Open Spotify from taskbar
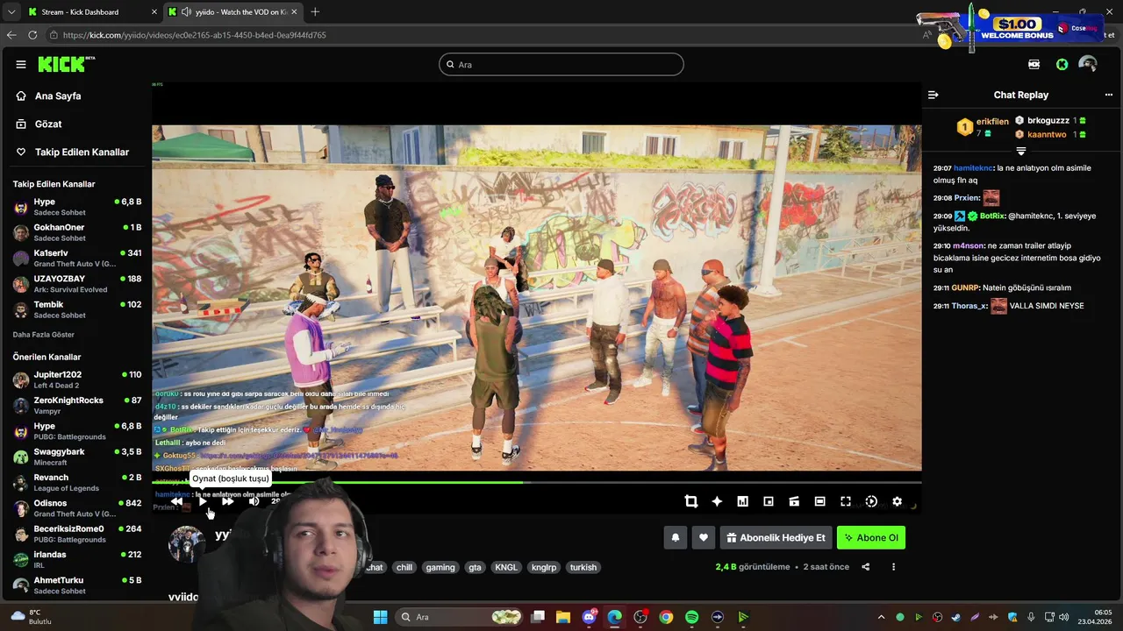This screenshot has width=1123, height=631. 691,617
